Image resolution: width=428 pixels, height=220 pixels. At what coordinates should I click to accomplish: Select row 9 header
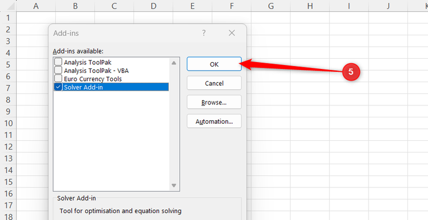click(8, 112)
